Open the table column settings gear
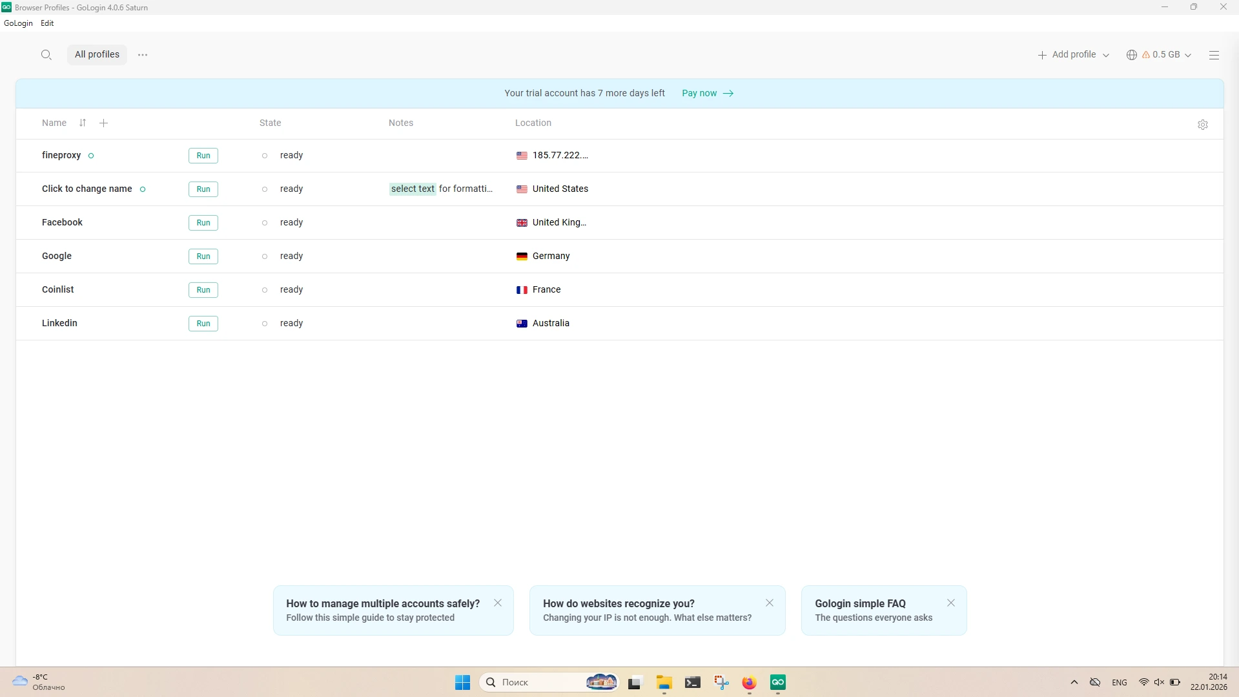1239x697 pixels. pos(1202,125)
